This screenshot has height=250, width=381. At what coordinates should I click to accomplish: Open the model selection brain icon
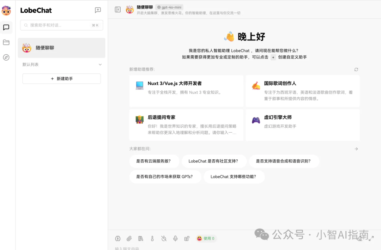[x=117, y=239]
